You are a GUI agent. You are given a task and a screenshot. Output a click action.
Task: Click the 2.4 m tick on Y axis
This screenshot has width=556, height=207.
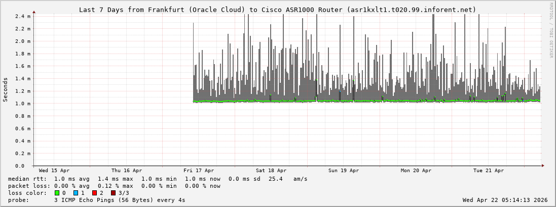(23, 17)
